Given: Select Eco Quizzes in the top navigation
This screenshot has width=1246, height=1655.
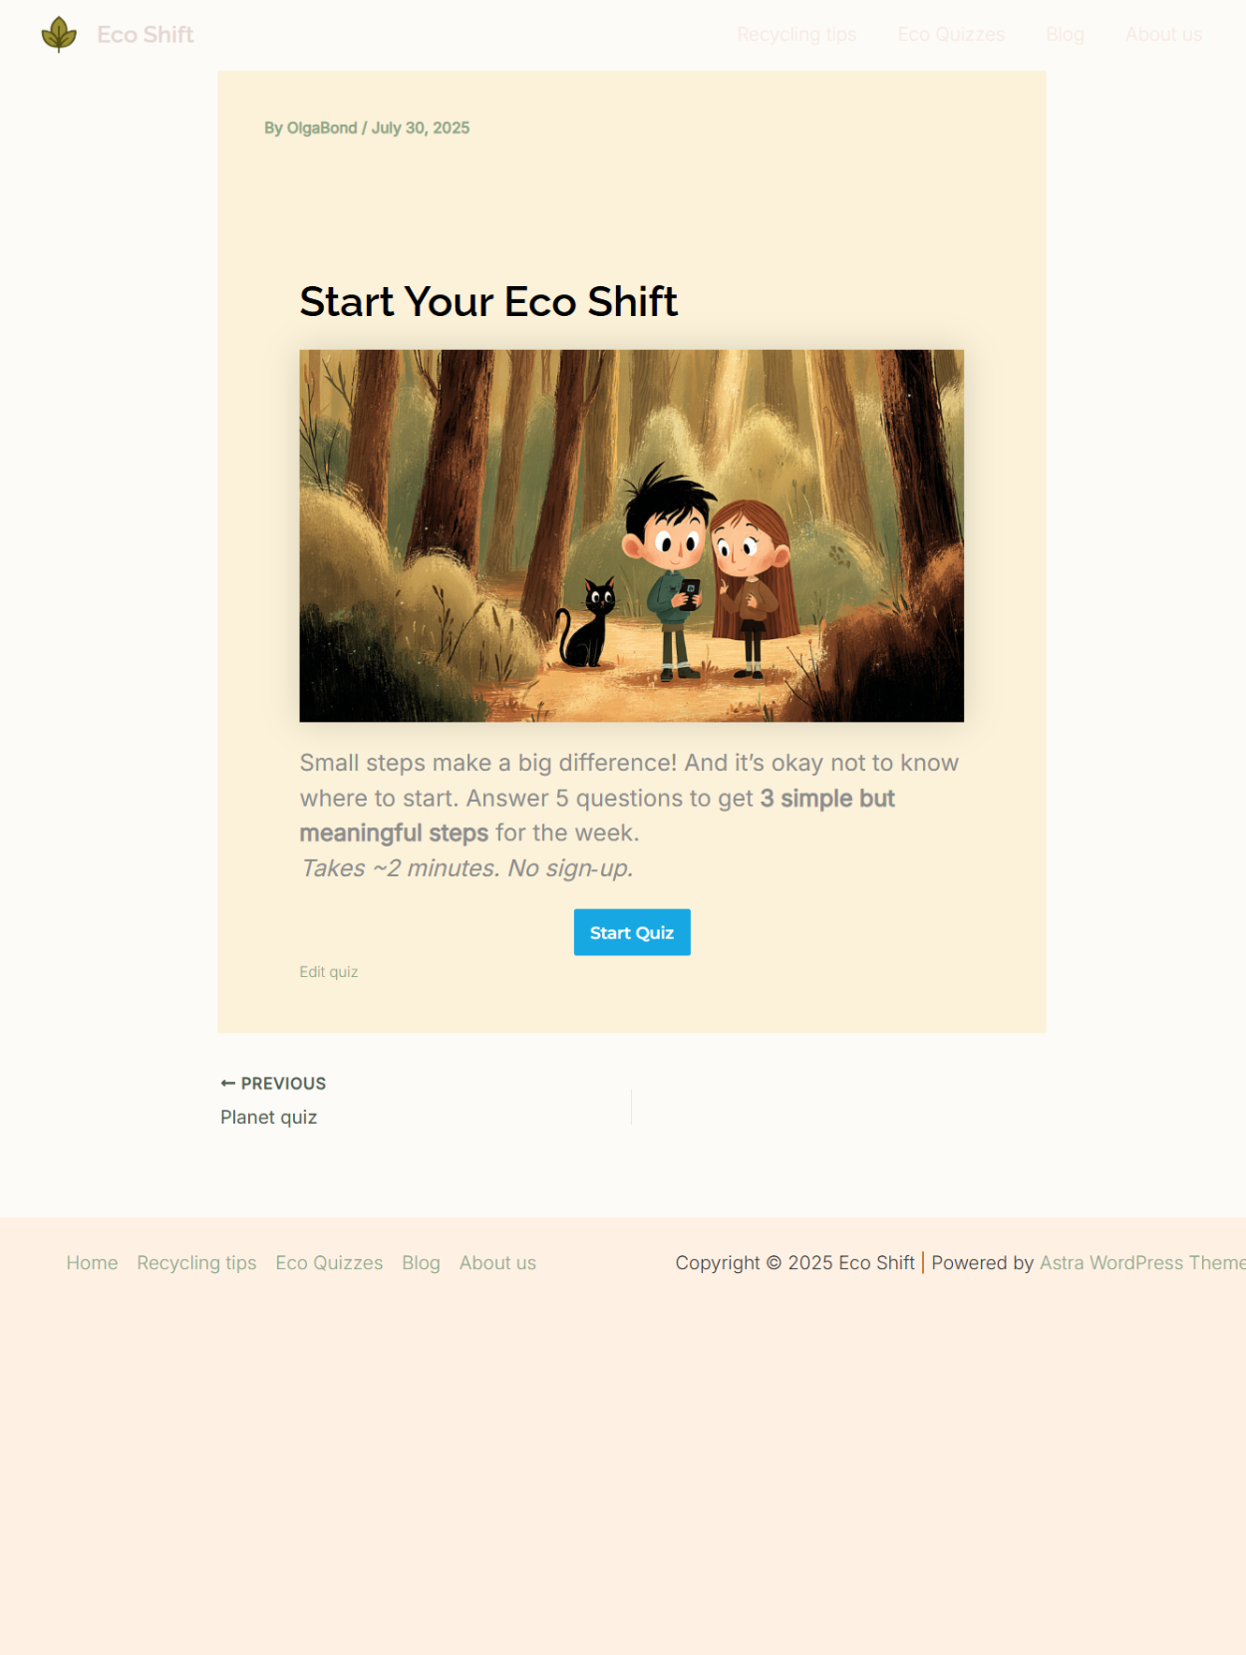Looking at the screenshot, I should point(951,35).
